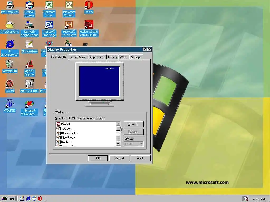This screenshot has width=270, height=202.
Task: Select the Antivirus 2010 desktop shortcut
Action: (89, 29)
